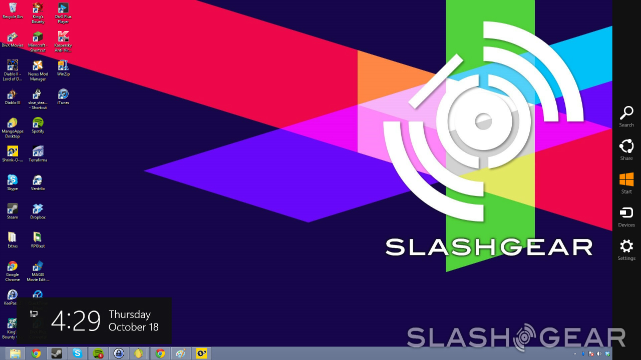This screenshot has height=360, width=641.
Task: Open DivX Plus Player desktop shortcut
Action: tap(63, 13)
